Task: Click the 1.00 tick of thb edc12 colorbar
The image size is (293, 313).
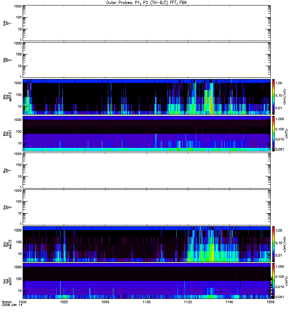Action: click(x=279, y=83)
